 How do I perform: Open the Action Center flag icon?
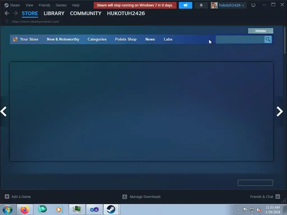(x=245, y=210)
